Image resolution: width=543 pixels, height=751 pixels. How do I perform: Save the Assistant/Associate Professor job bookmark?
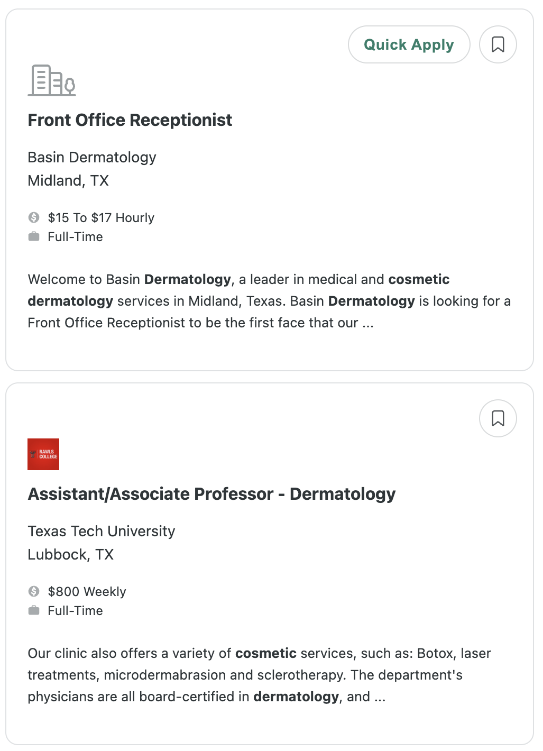click(x=498, y=418)
